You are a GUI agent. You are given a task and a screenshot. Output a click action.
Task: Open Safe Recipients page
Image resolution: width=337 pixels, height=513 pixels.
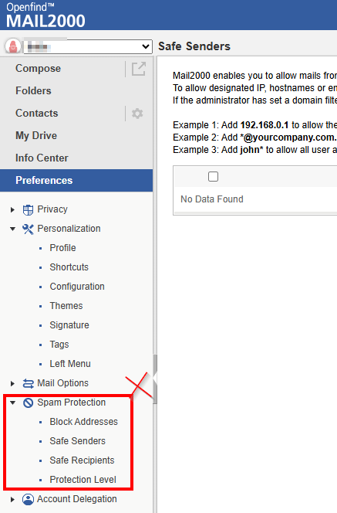(x=82, y=460)
